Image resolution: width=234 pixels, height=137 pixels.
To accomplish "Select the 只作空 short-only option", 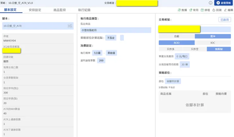I will pyautogui.click(x=195, y=49).
